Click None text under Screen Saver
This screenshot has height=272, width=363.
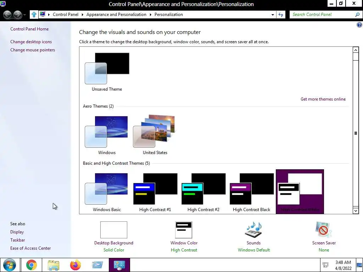[324, 250]
